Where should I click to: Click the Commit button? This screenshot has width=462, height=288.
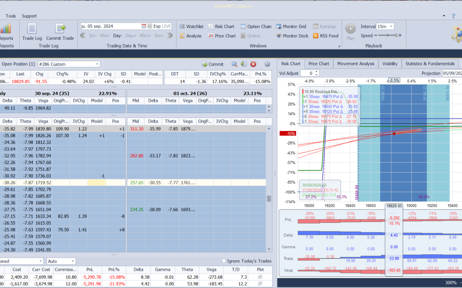(x=213, y=64)
